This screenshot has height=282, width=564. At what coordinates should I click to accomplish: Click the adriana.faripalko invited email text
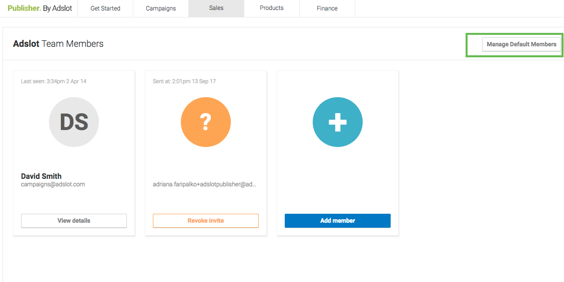205,184
